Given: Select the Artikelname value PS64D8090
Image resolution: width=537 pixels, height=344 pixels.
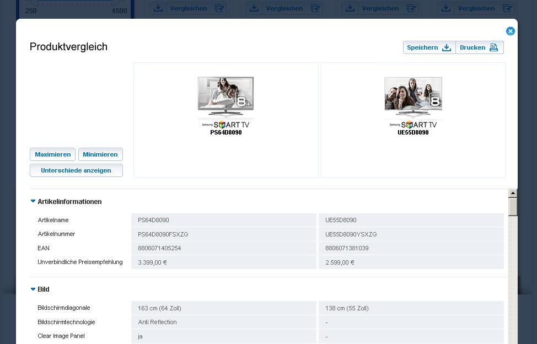Looking at the screenshot, I should [x=153, y=220].
